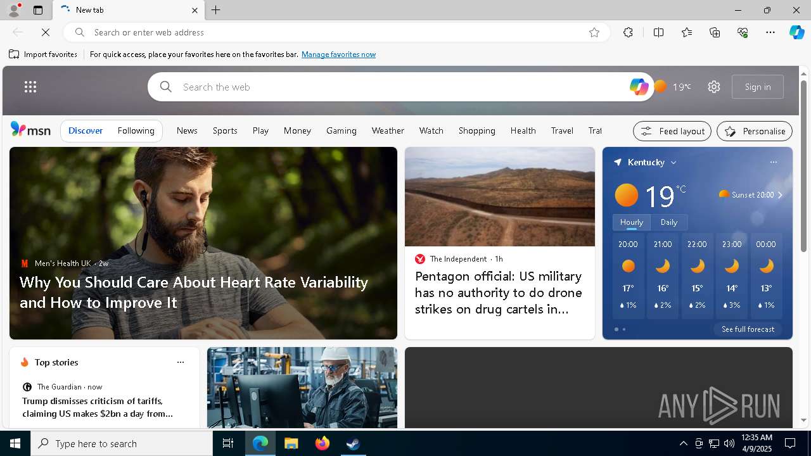Open Heart Rate Variability article
The height and width of the screenshot is (456, 811).
(194, 292)
